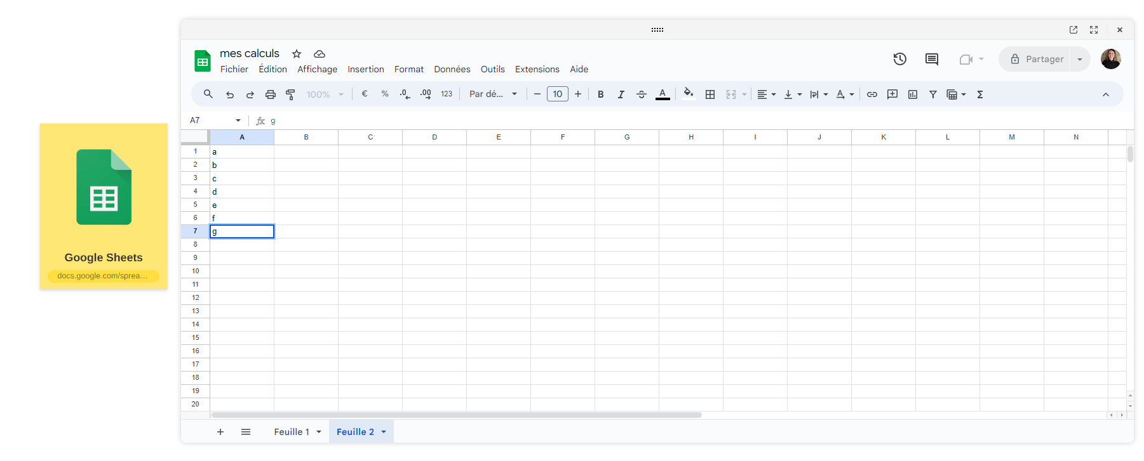Open the Données menu
The width and height of the screenshot is (1144, 461).
pyautogui.click(x=452, y=69)
